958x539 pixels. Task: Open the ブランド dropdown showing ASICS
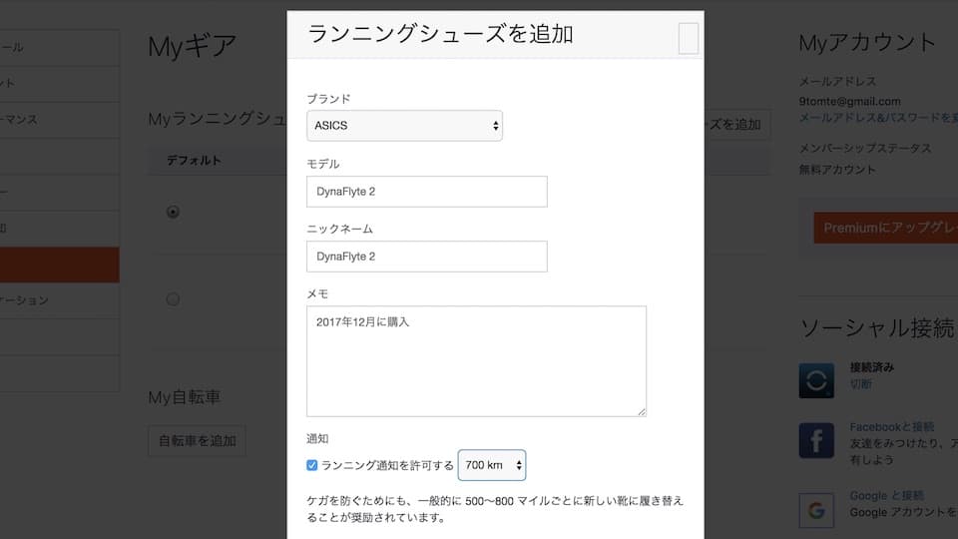pyautogui.click(x=404, y=126)
